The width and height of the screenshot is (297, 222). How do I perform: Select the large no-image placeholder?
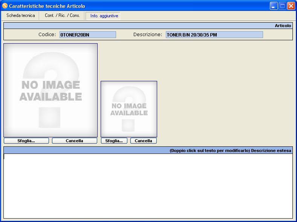coord(51,90)
